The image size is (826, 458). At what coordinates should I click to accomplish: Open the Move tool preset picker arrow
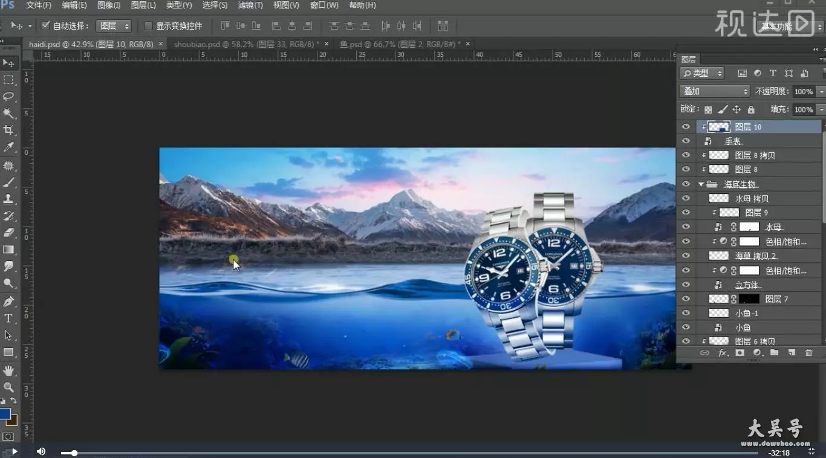[x=30, y=26]
